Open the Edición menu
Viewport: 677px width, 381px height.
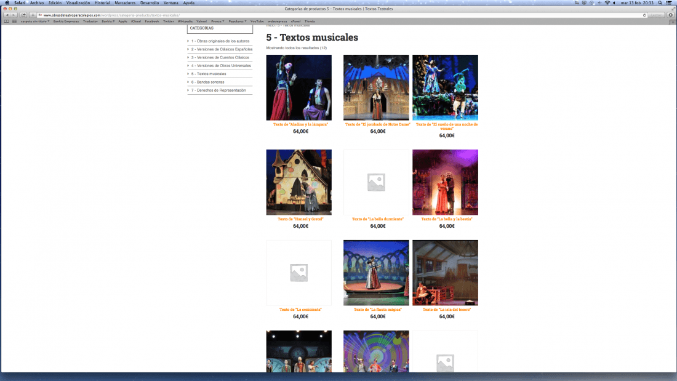[x=55, y=2]
